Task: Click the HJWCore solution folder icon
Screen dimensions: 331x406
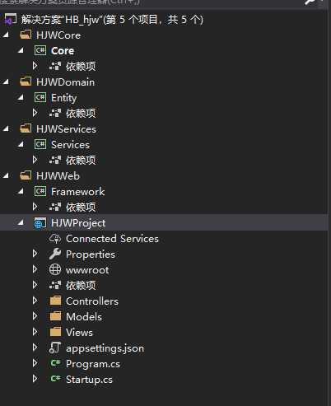Action: pyautogui.click(x=26, y=35)
